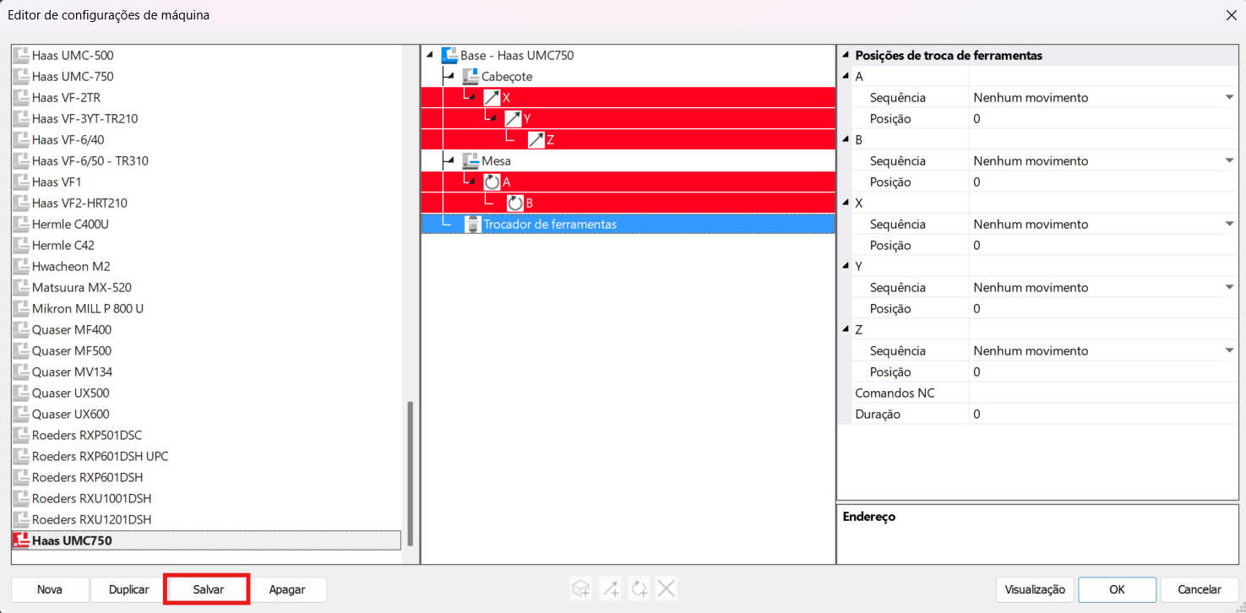Select Hermle C42 in the machine list

coord(63,245)
